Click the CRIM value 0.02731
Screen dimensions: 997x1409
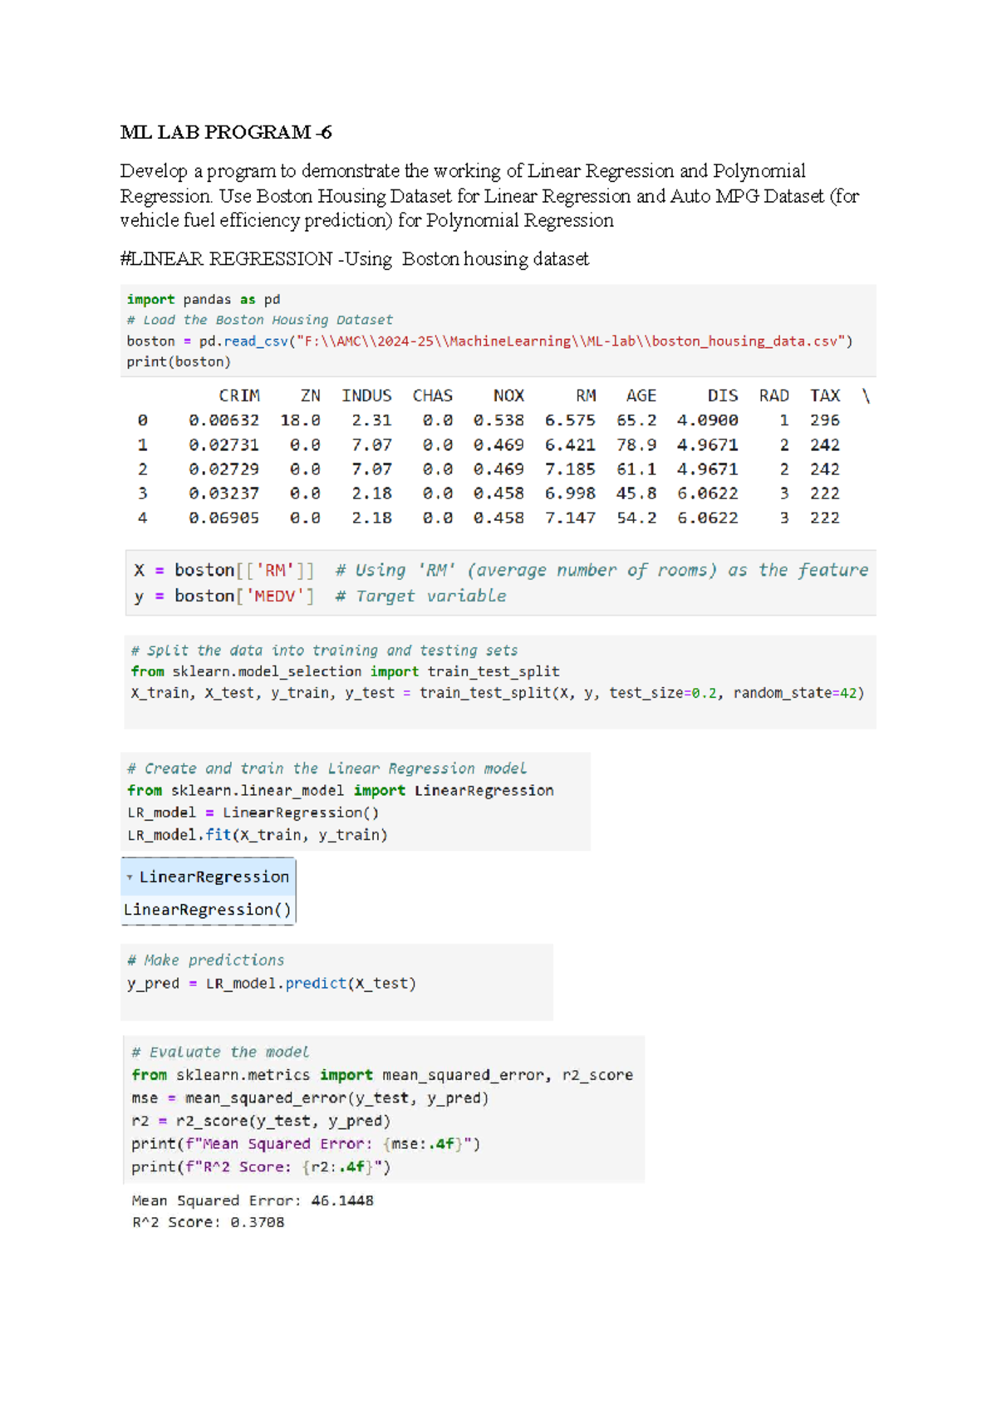point(224,445)
